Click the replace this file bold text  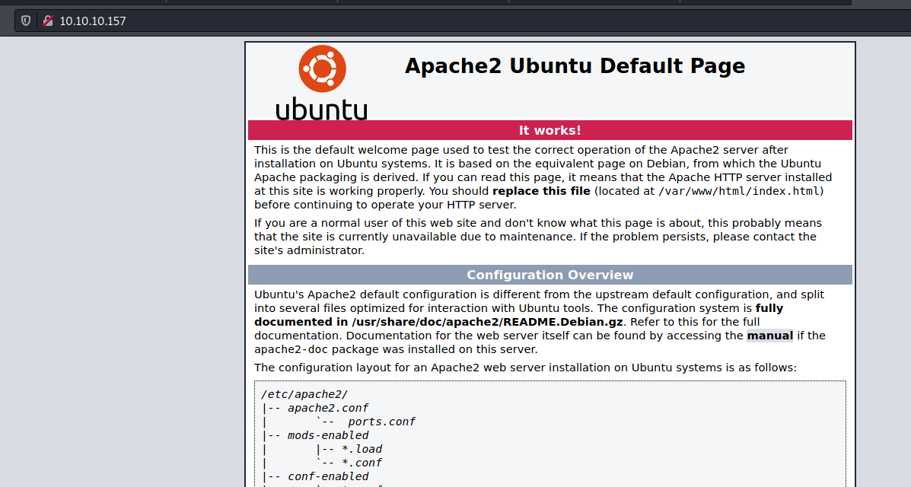click(x=541, y=191)
